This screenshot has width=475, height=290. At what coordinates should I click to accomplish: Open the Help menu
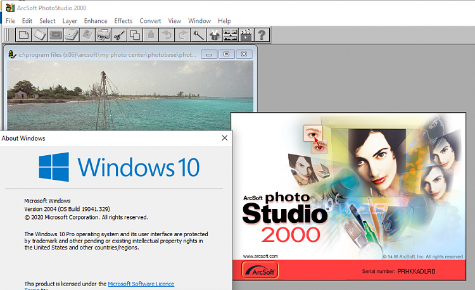pyautogui.click(x=224, y=21)
